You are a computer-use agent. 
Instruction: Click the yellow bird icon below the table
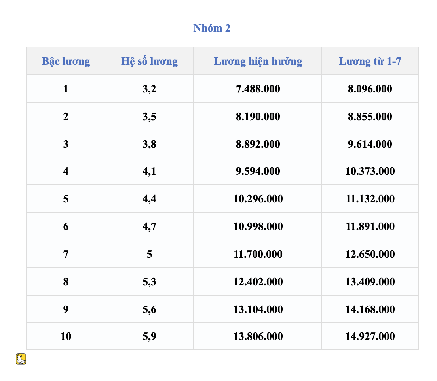tap(21, 359)
